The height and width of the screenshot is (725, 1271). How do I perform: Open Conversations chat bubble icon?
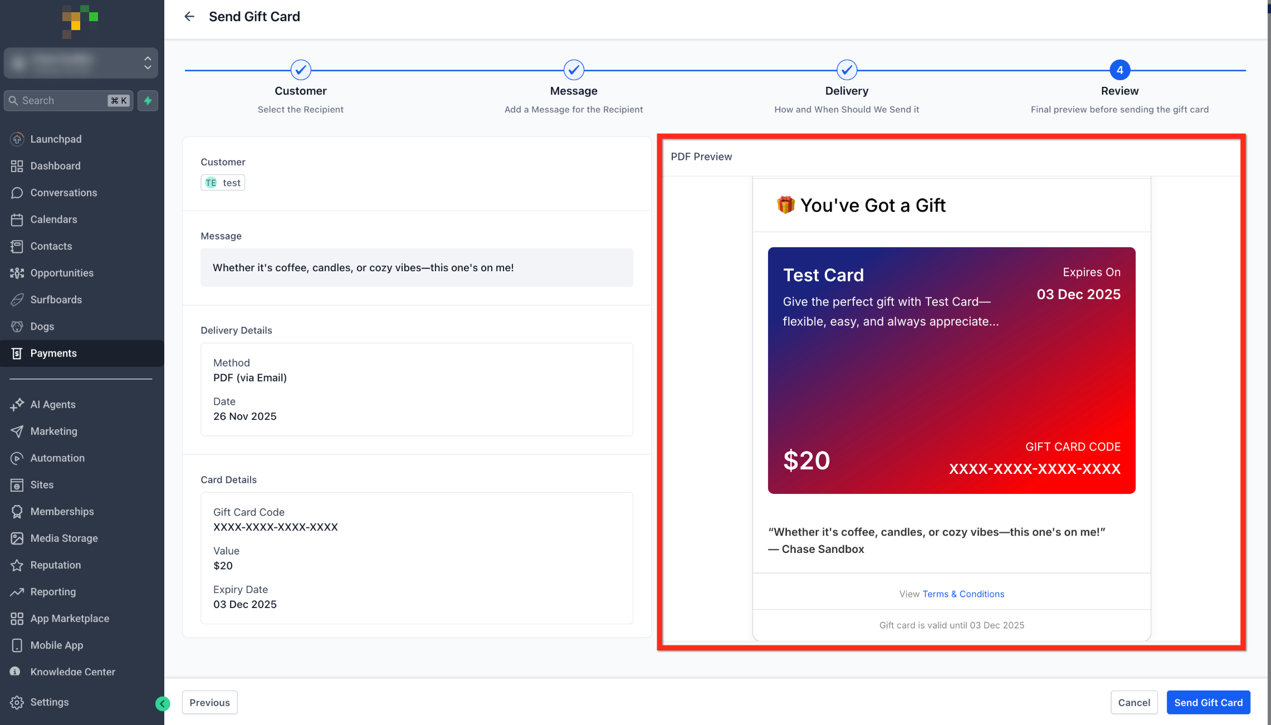coord(17,193)
